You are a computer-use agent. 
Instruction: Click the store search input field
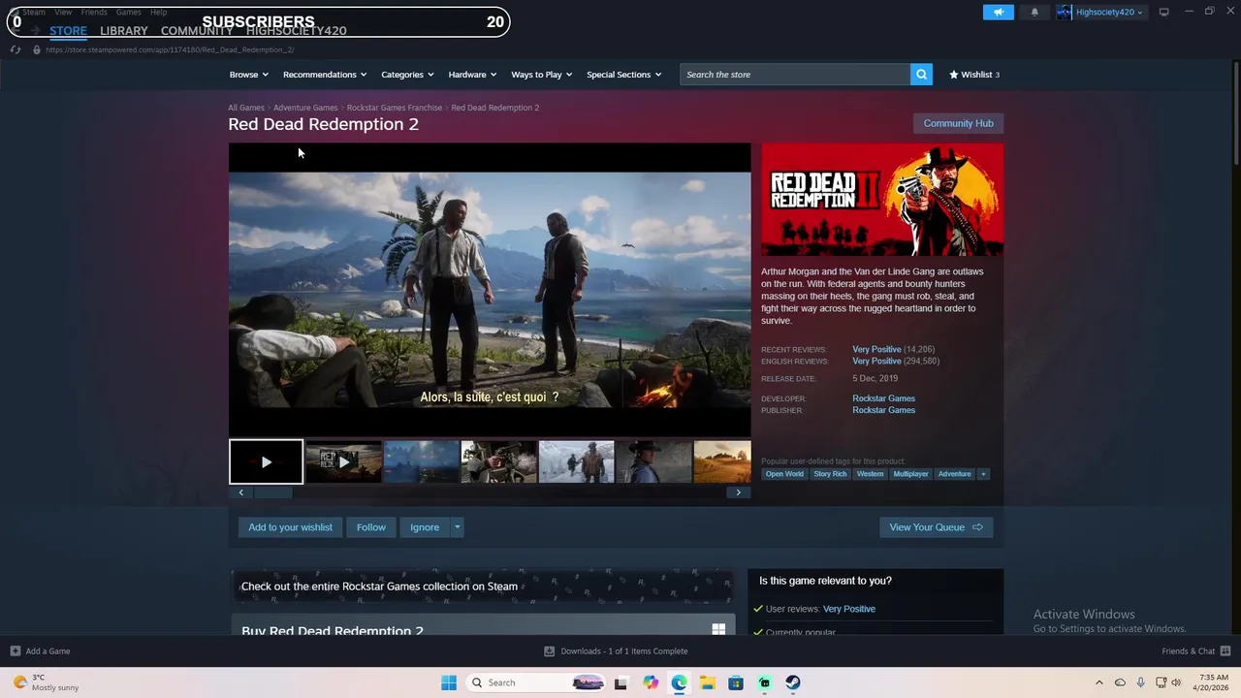[795, 75]
